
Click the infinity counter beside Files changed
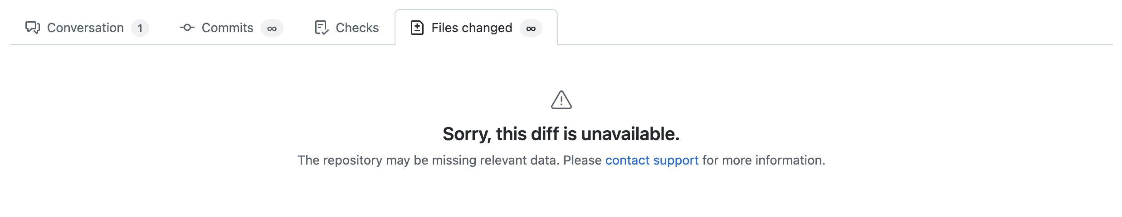531,28
